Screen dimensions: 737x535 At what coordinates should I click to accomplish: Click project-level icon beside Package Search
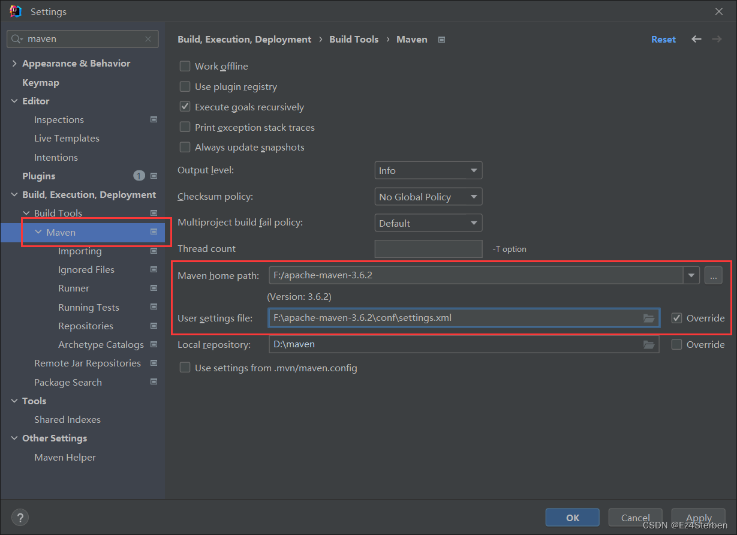[x=154, y=382]
